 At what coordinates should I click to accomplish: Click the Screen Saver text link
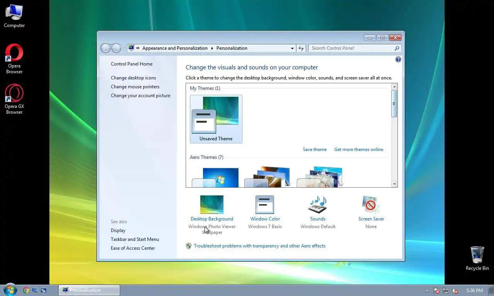click(371, 219)
